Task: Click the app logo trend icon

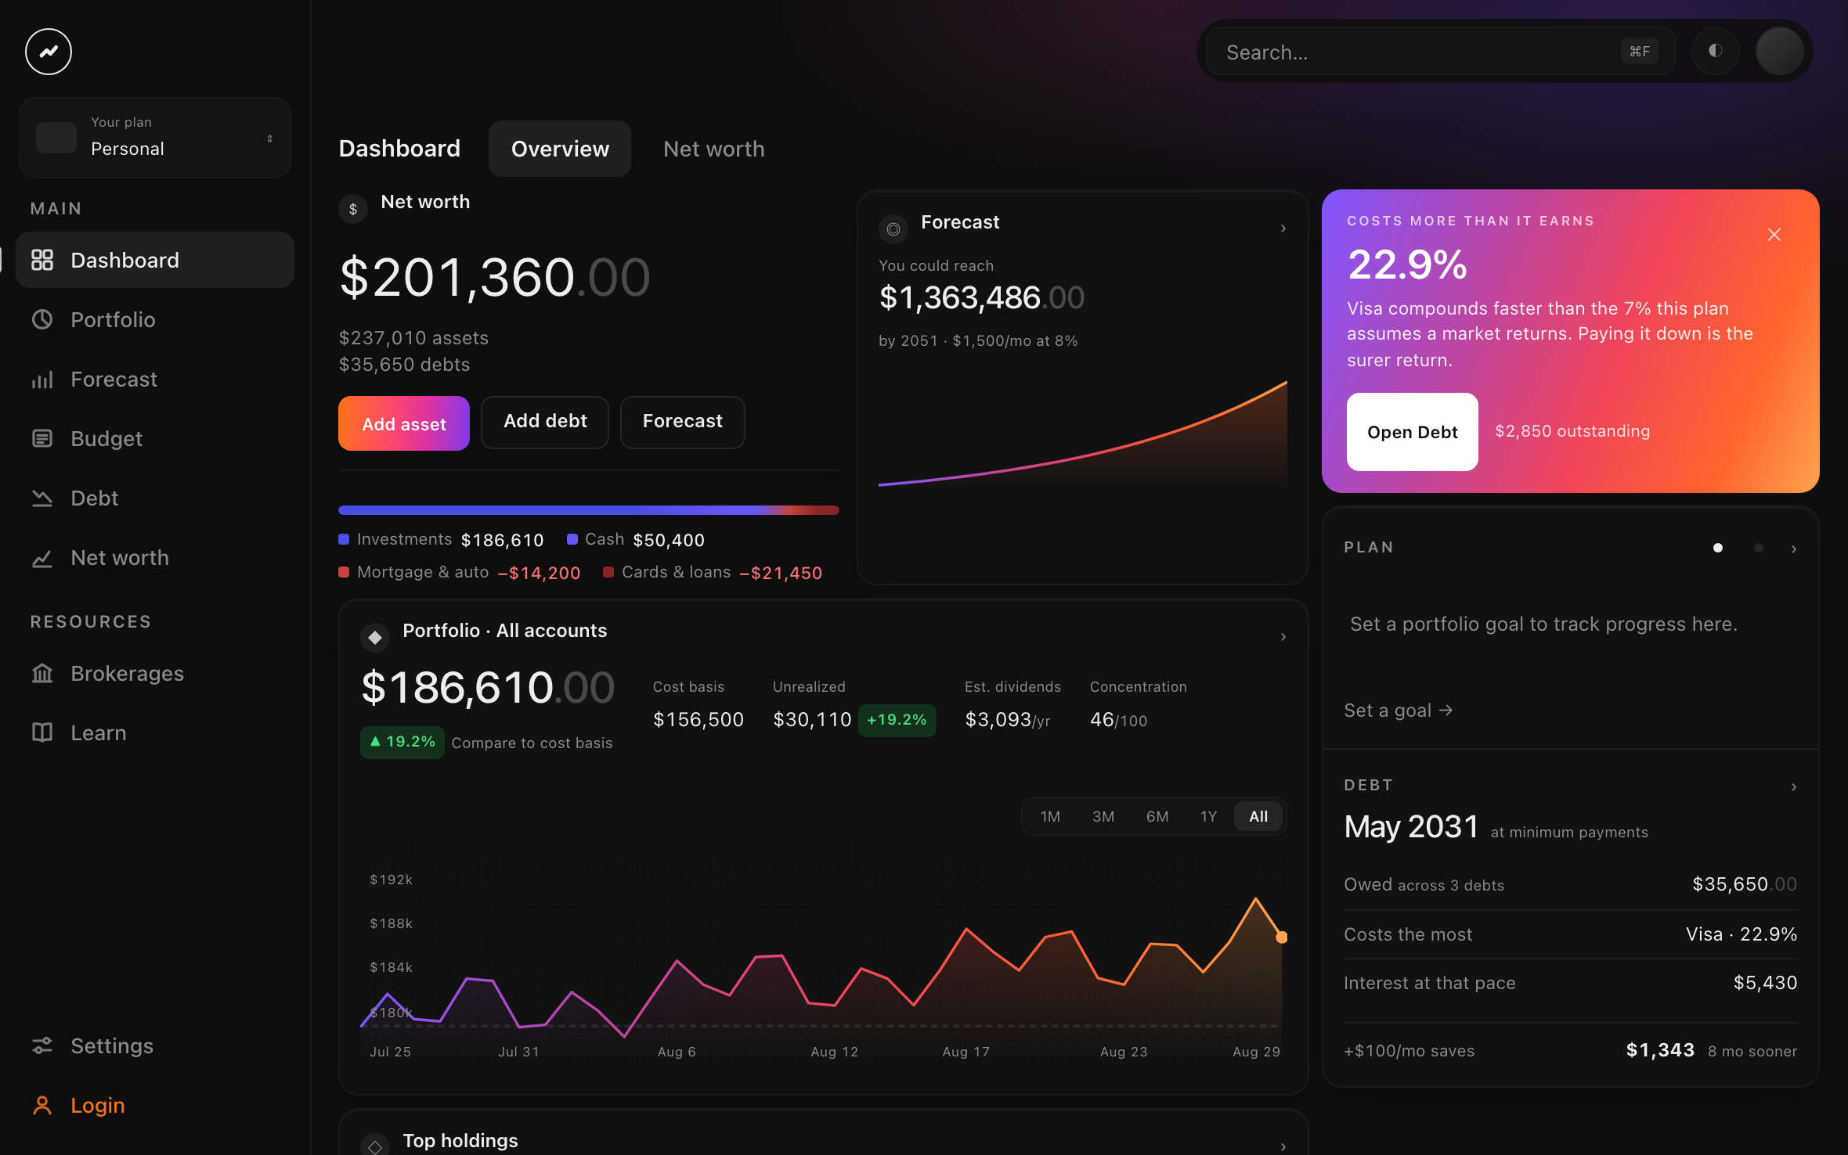Action: [49, 52]
